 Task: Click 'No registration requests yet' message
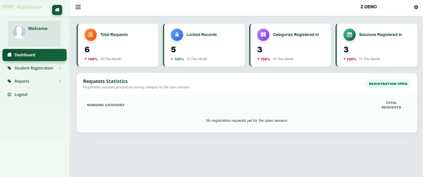[247, 121]
